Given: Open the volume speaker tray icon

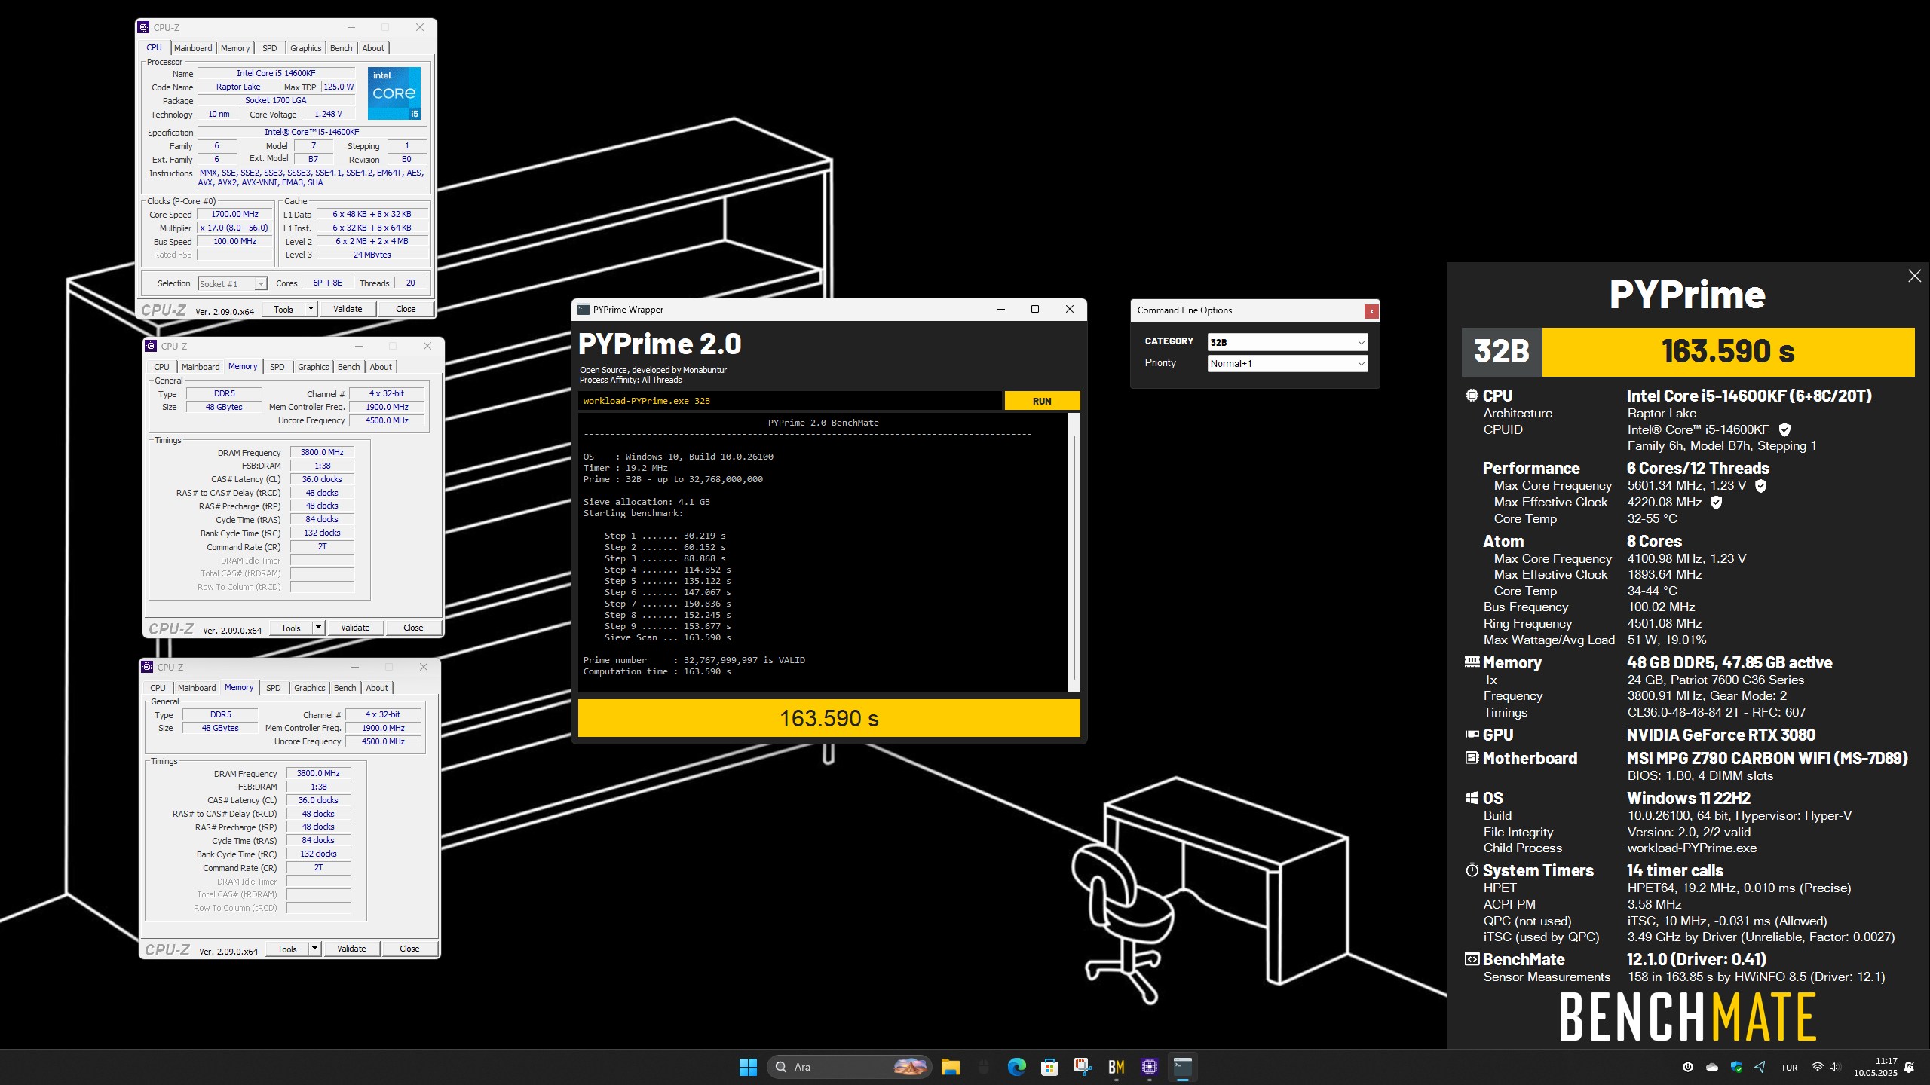Looking at the screenshot, I should [1835, 1067].
